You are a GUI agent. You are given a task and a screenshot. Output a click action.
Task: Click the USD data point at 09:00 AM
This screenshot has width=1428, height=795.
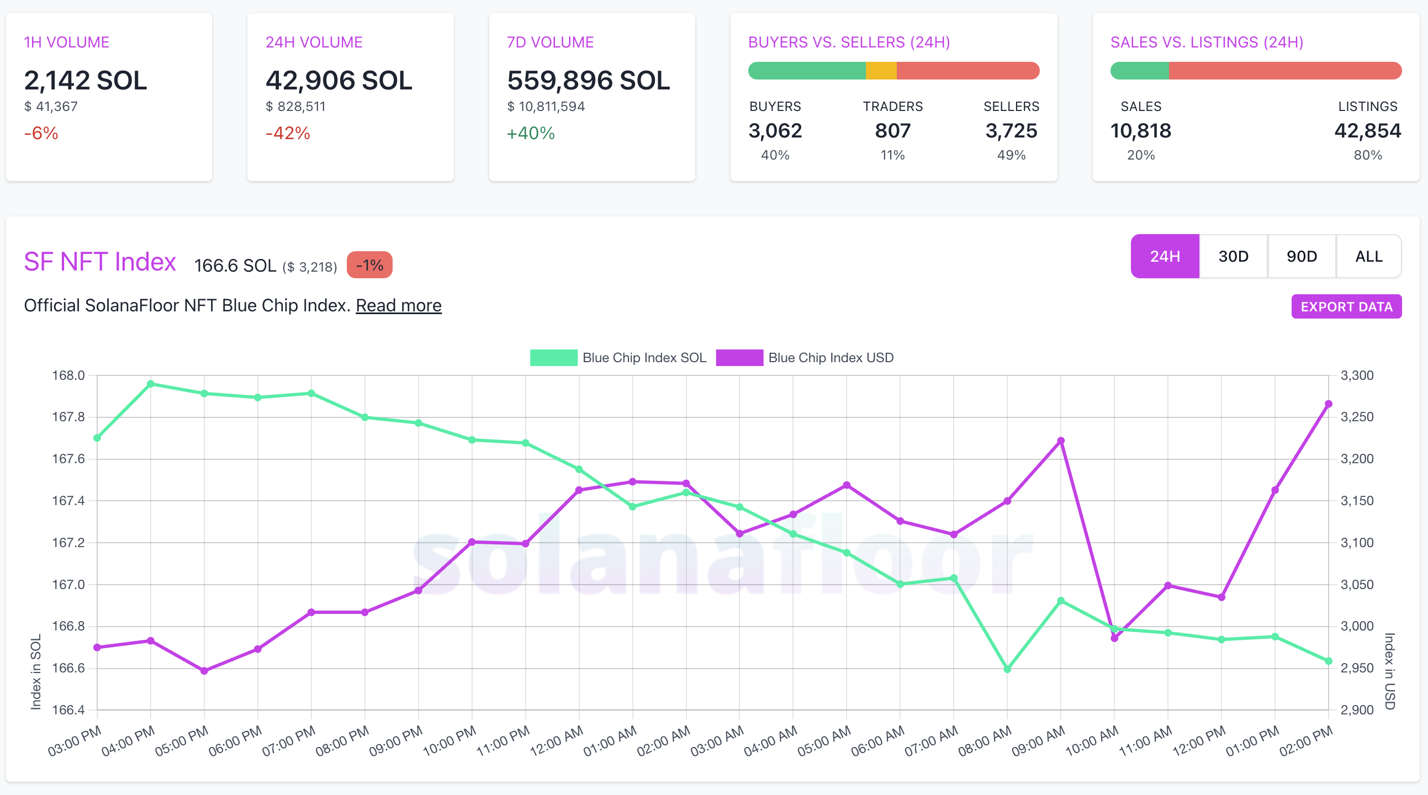1060,441
